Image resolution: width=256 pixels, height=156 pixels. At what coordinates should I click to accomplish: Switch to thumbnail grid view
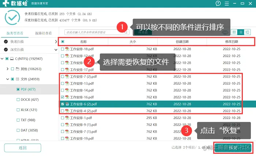(x=234, y=32)
